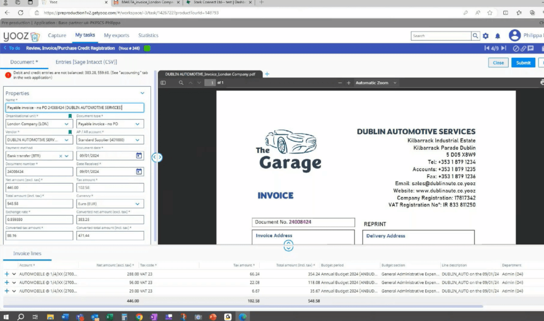The height and width of the screenshot is (321, 544).
Task: Toggle the split panel divider handle
Action: point(157,157)
